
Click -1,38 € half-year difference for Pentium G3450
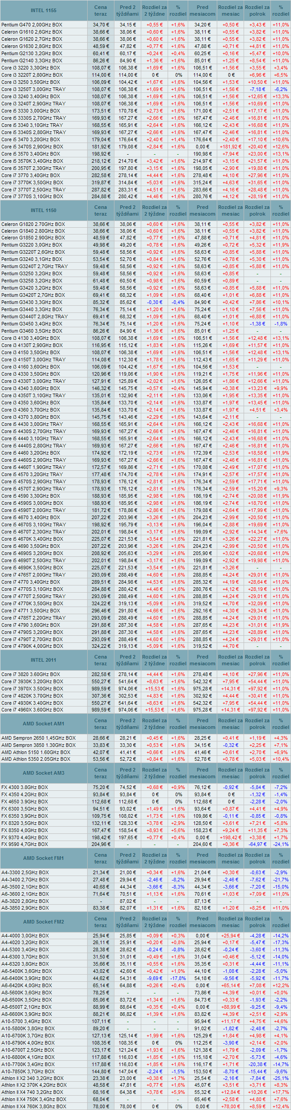pos(257,324)
